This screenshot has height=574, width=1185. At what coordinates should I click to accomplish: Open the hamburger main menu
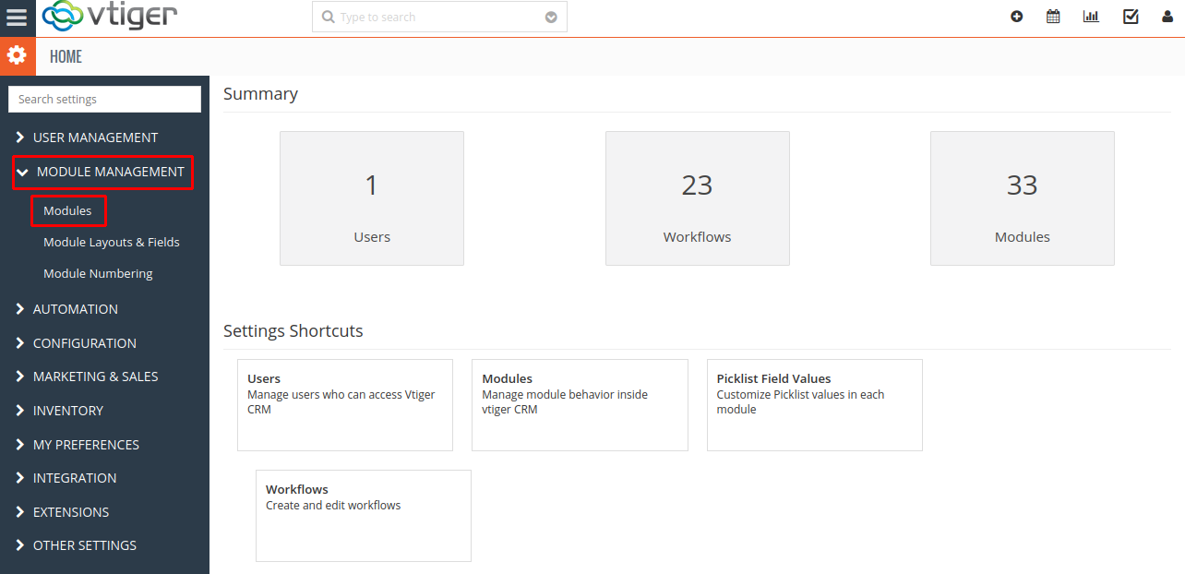(x=17, y=18)
